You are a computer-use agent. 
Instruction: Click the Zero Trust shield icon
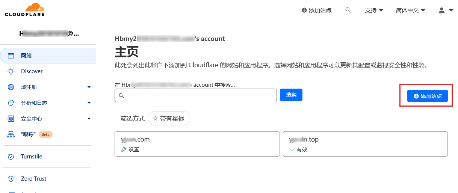click(11, 179)
